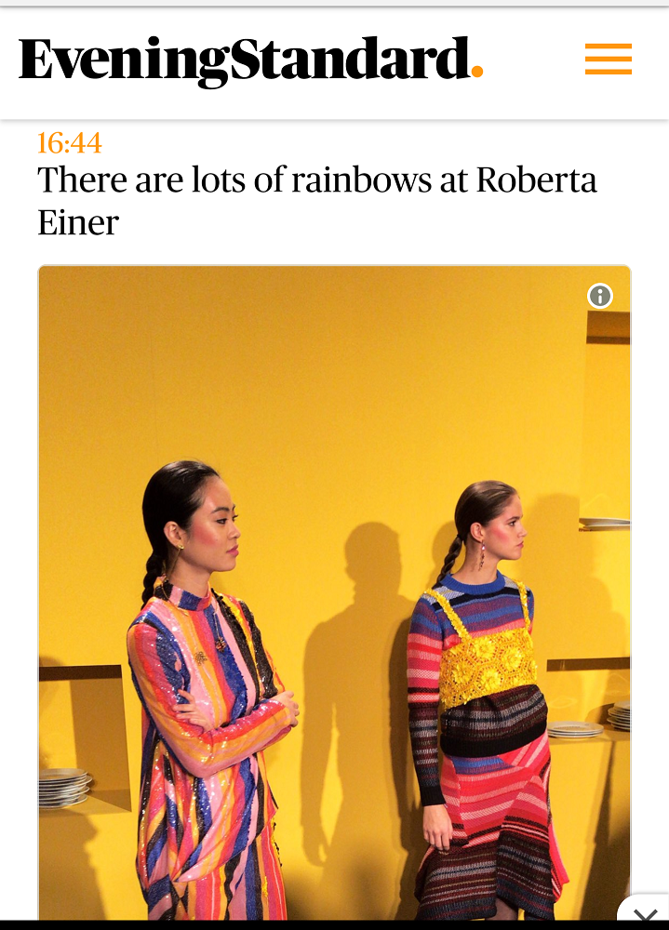
Task: Click the model with yellow crochet top
Action: tap(481, 700)
